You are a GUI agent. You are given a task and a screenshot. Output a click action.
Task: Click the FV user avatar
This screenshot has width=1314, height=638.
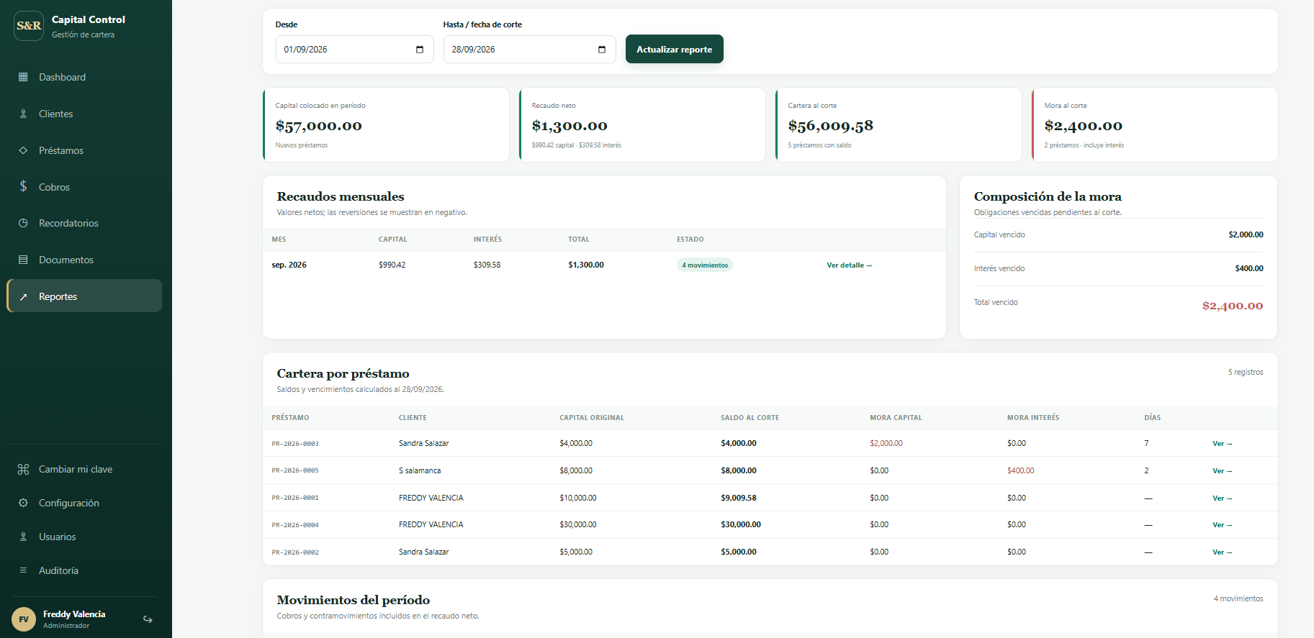click(24, 619)
